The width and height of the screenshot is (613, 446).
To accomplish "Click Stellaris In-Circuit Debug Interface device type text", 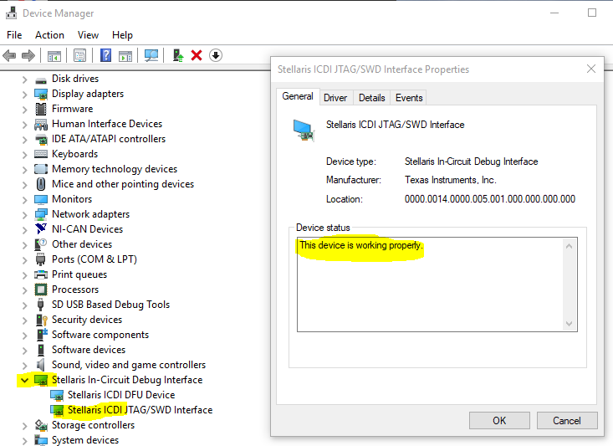I will pos(471,161).
